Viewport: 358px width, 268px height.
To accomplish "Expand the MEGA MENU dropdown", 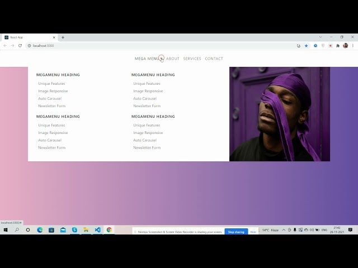I will 149,59.
